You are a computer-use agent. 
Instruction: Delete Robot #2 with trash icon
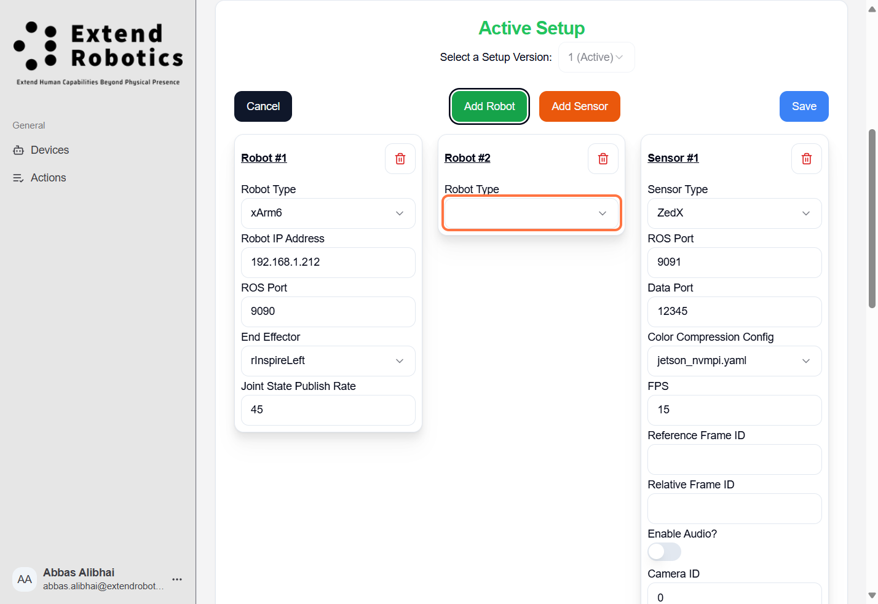(x=603, y=159)
